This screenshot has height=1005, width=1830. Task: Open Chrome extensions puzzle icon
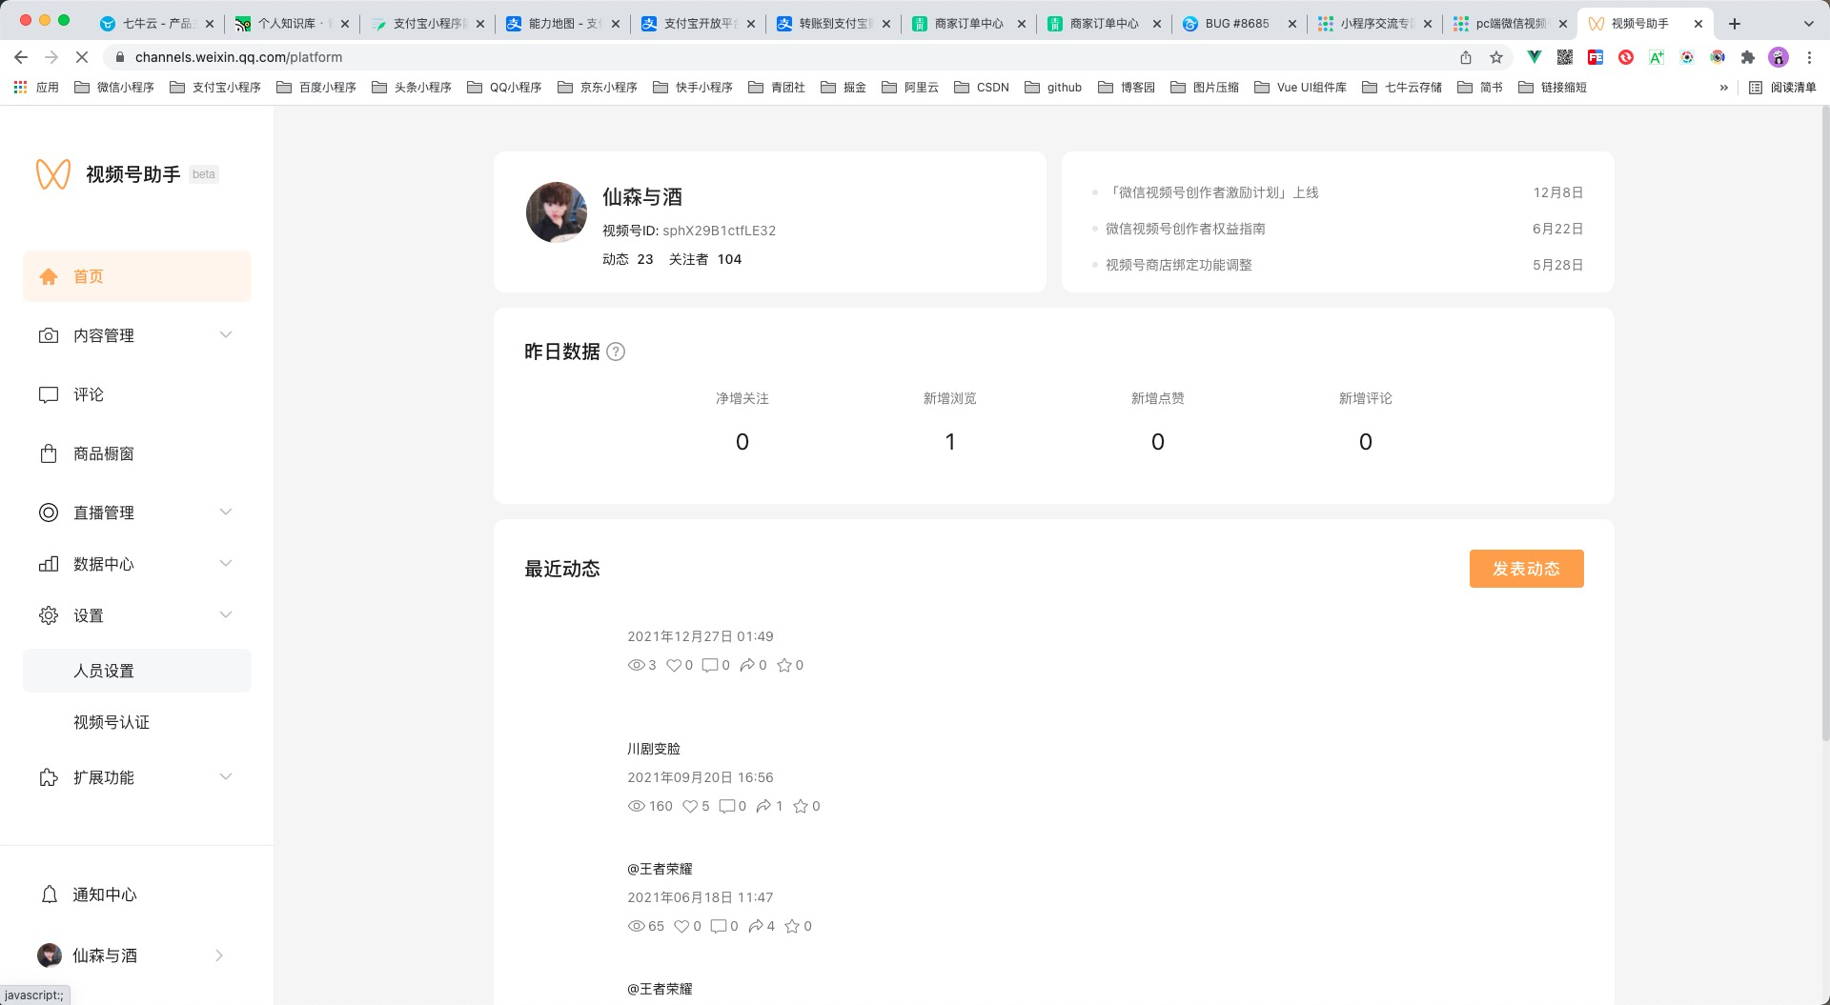coord(1748,57)
